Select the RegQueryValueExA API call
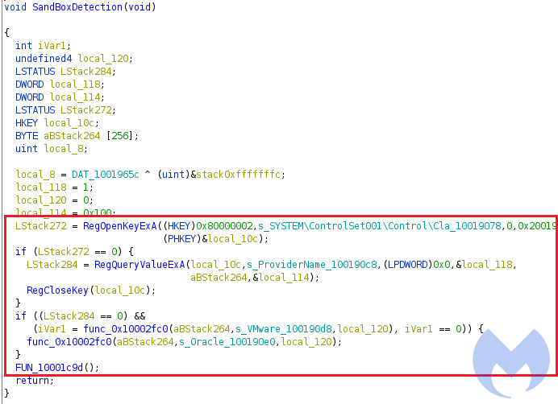Viewport: 558px width, 404px height. pos(139,265)
